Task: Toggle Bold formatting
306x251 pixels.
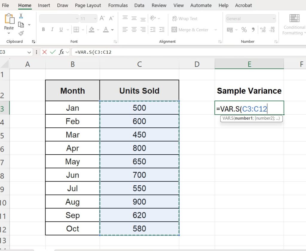Action: [x=44, y=30]
